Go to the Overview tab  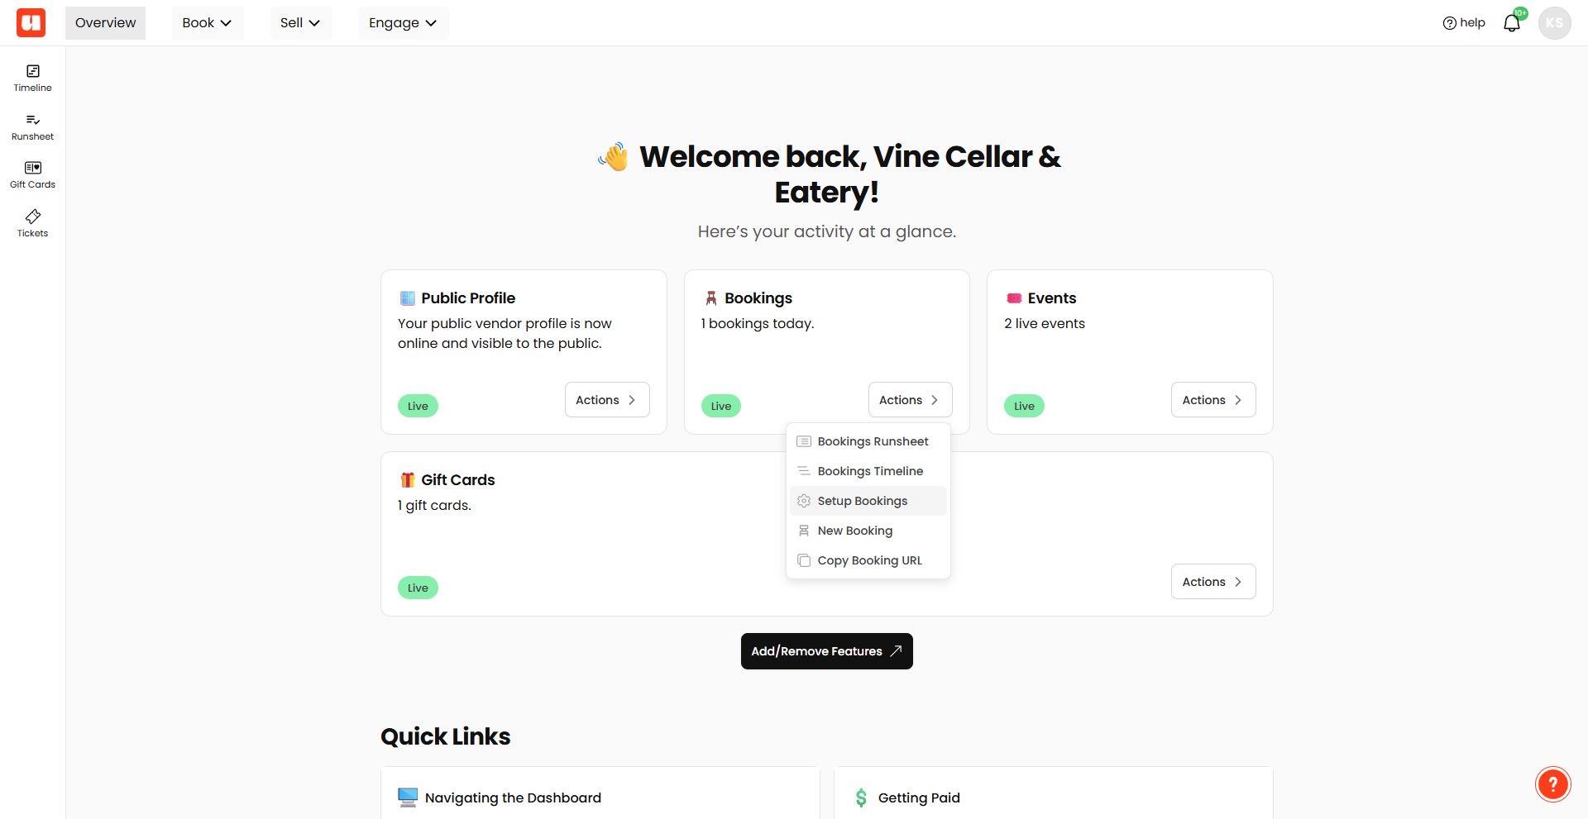(105, 23)
